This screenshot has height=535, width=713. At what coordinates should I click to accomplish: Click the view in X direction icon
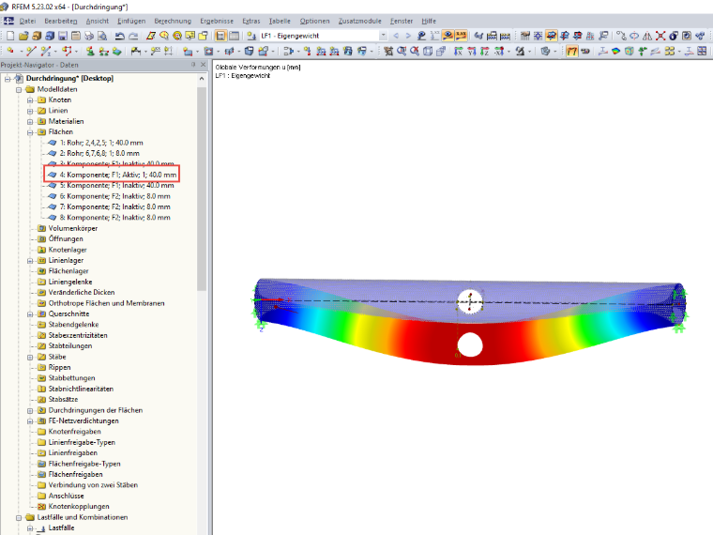click(458, 52)
